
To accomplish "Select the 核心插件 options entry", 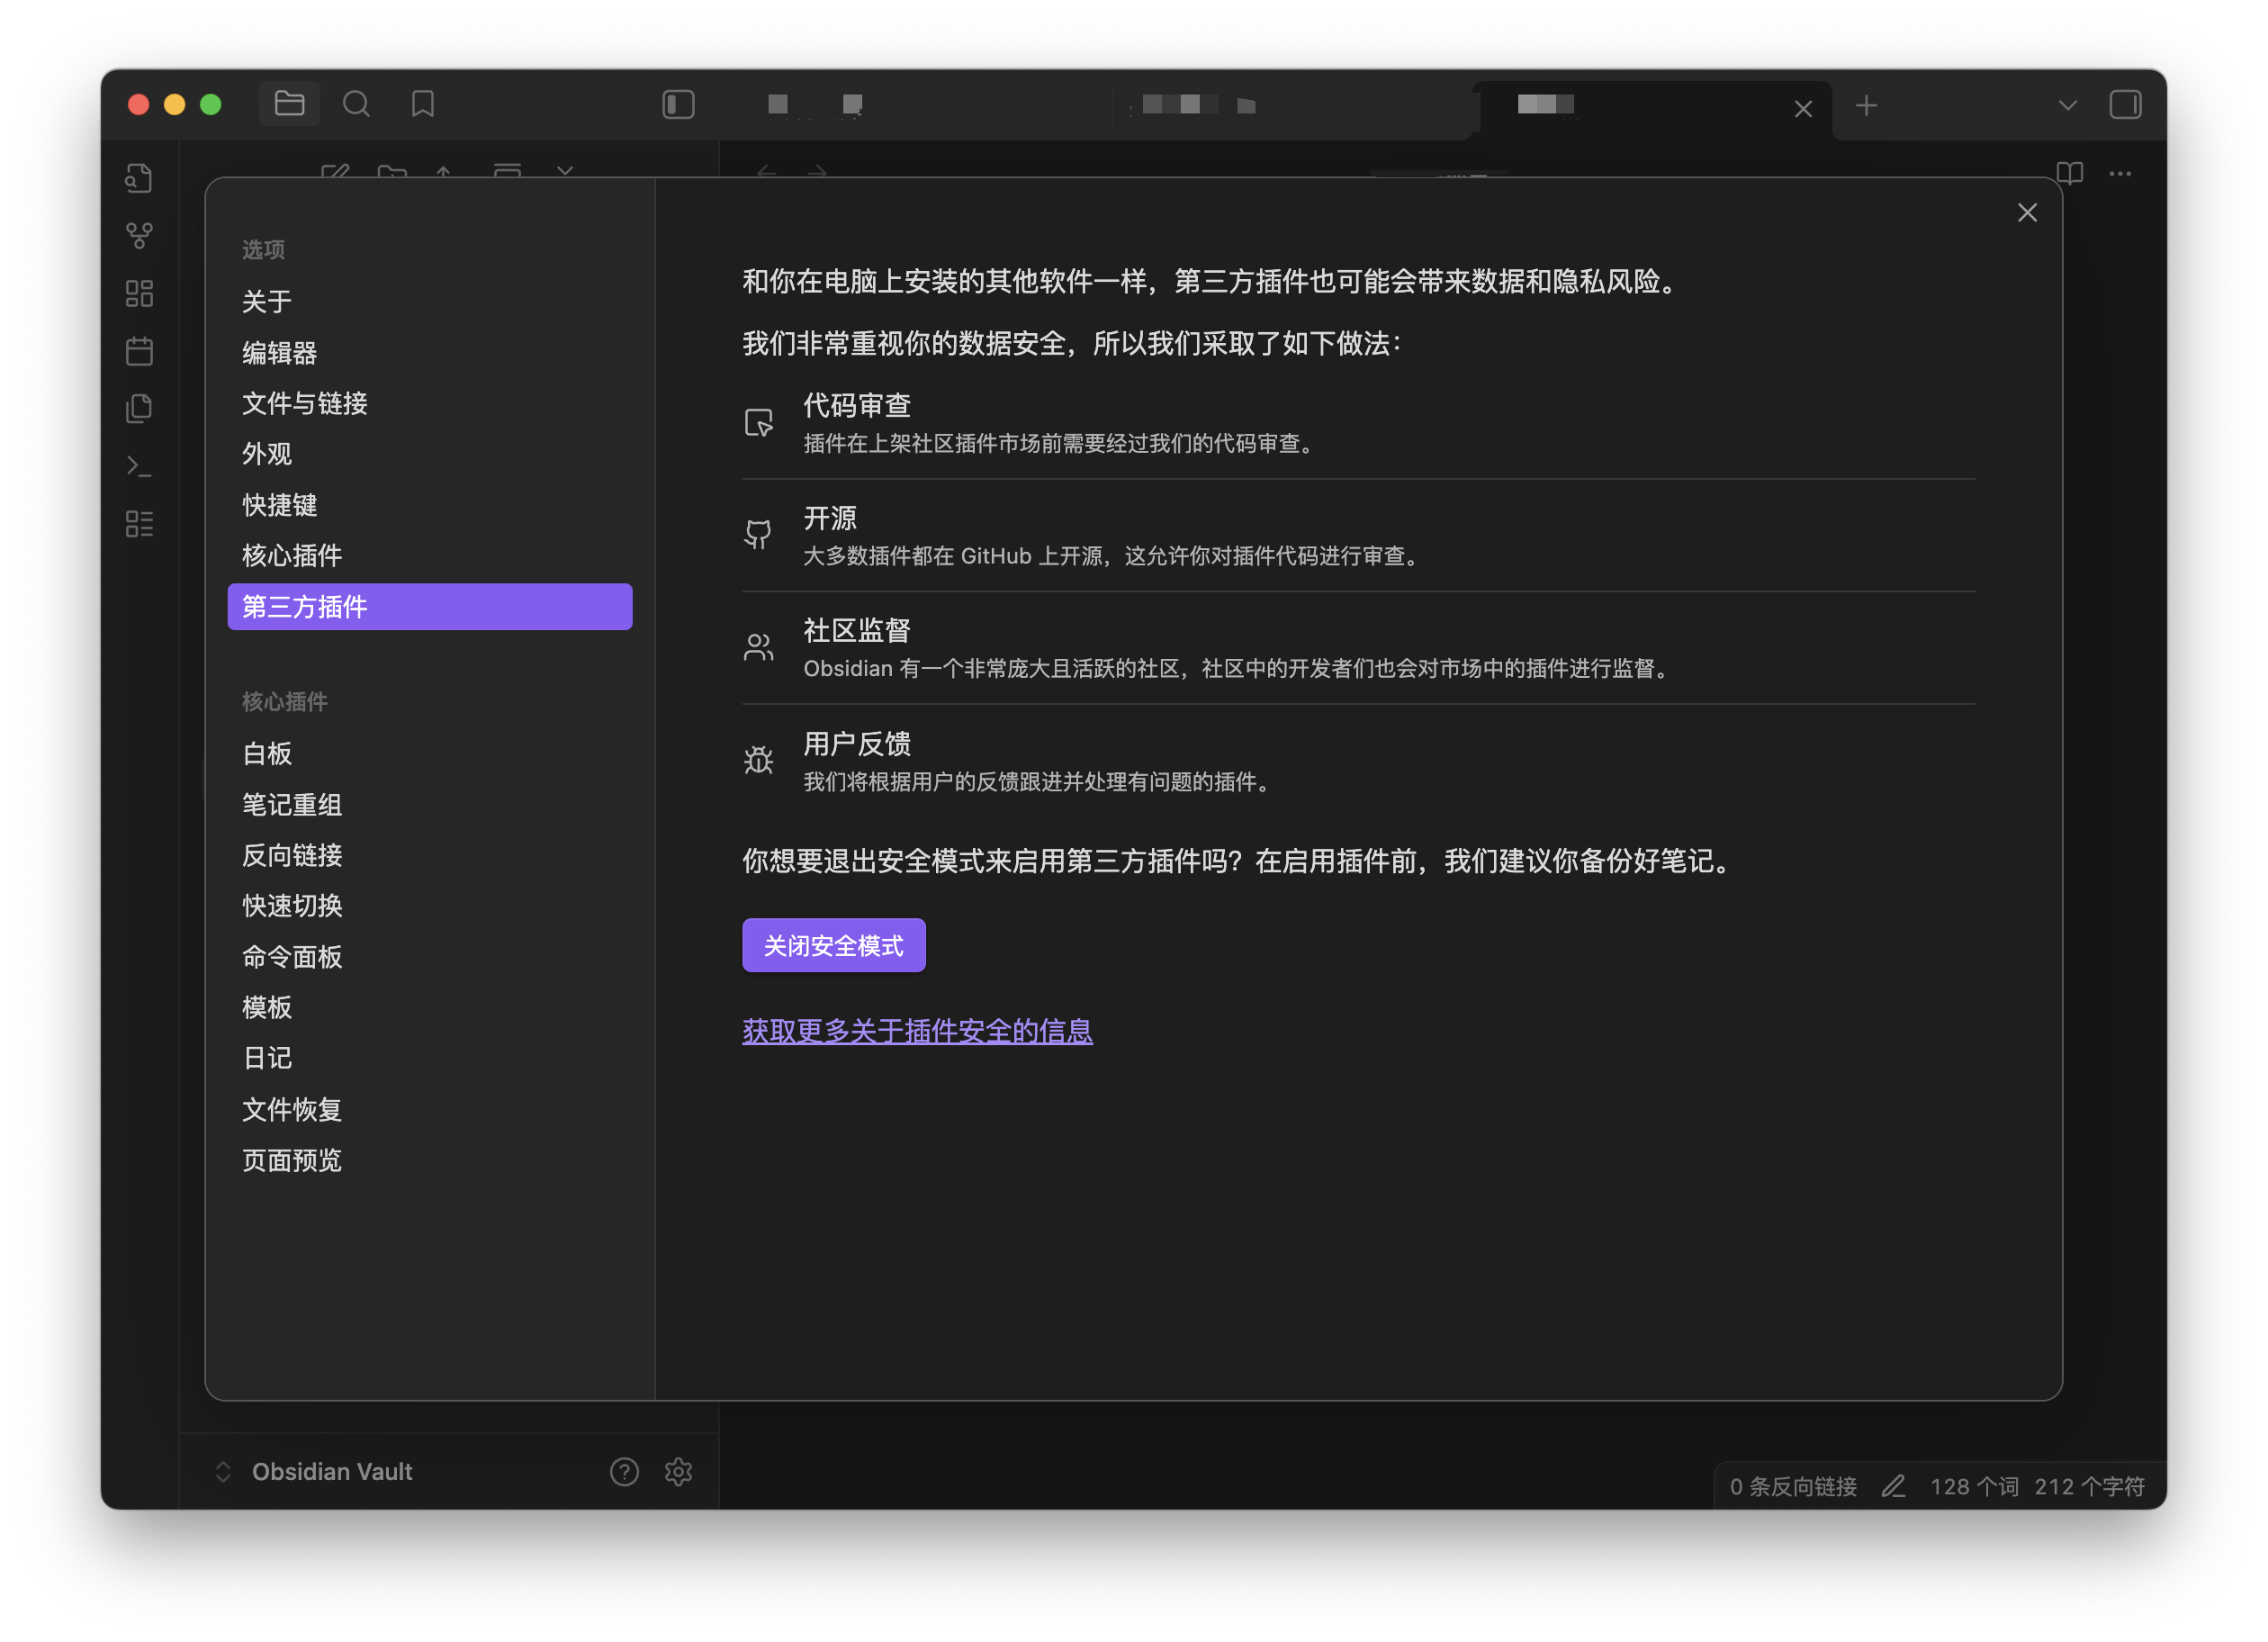I will coord(430,555).
